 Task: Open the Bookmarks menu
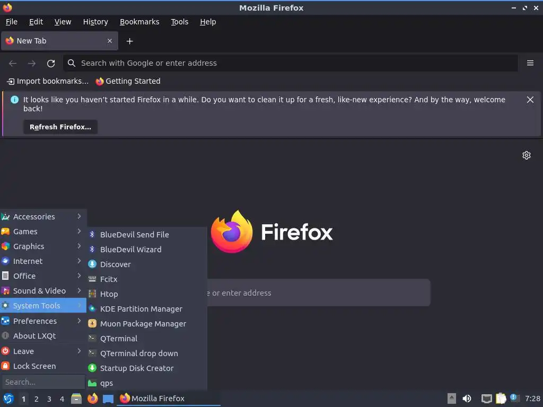[139, 22]
